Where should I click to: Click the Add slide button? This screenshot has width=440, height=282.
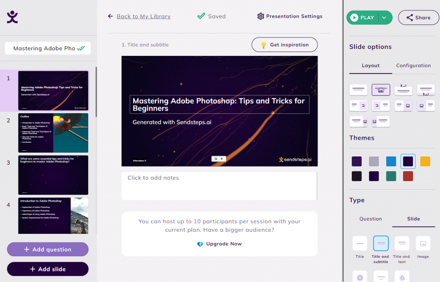[x=48, y=269]
